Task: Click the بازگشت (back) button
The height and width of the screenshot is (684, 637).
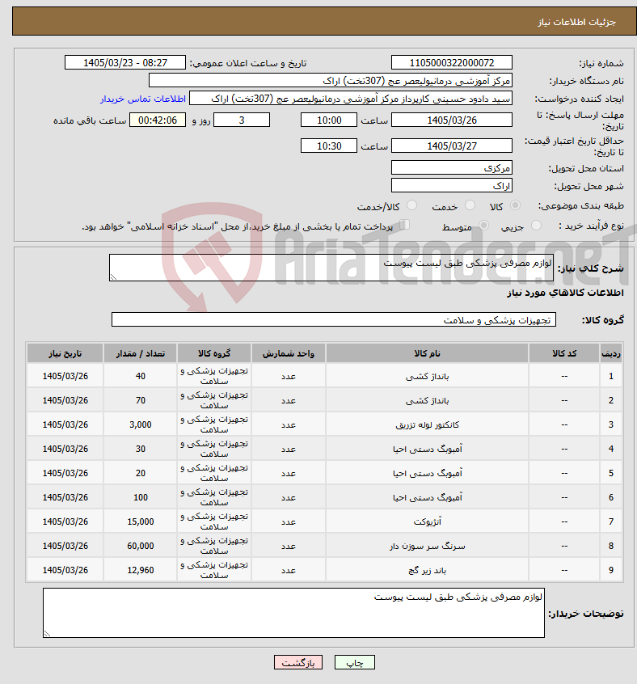Action: point(298,663)
